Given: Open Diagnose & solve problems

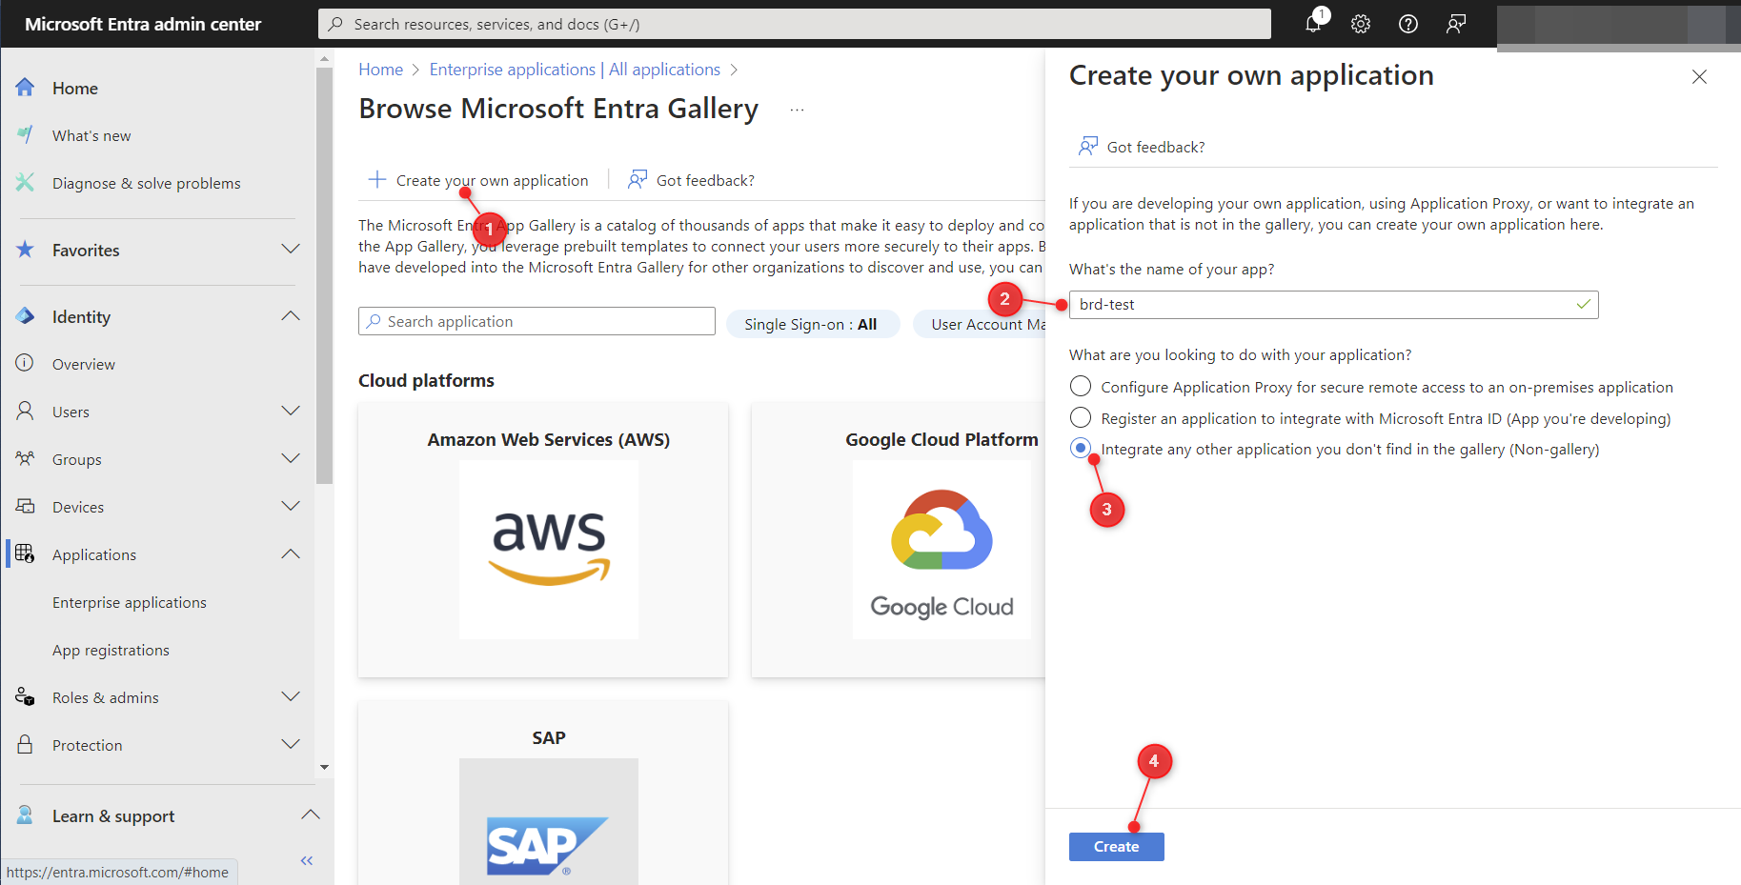Looking at the screenshot, I should click(x=147, y=183).
